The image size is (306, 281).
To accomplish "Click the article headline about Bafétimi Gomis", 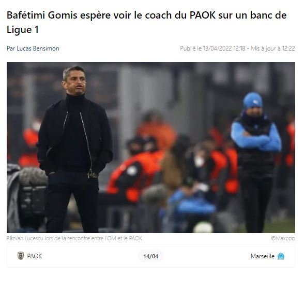I will click(147, 22).
